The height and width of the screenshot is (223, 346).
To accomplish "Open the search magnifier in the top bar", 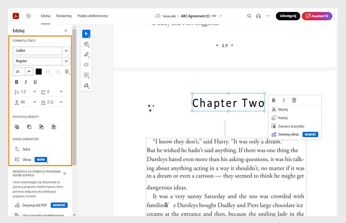I will click(249, 16).
